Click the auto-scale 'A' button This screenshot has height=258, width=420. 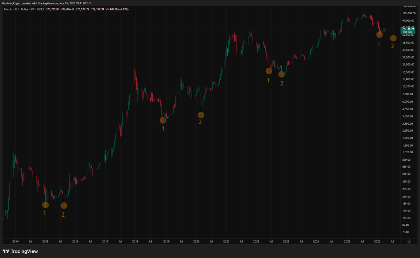pos(409,242)
